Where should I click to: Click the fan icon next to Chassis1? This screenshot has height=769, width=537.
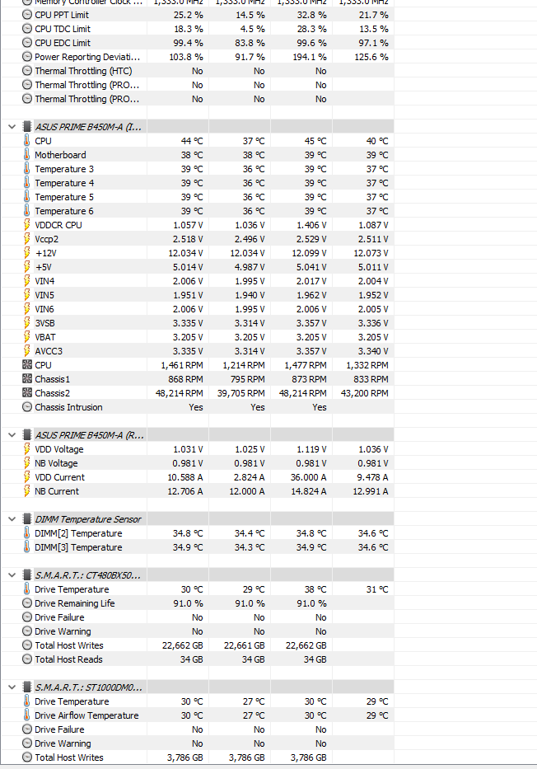pyautogui.click(x=27, y=378)
